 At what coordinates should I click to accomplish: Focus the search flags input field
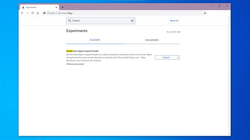coord(101,21)
